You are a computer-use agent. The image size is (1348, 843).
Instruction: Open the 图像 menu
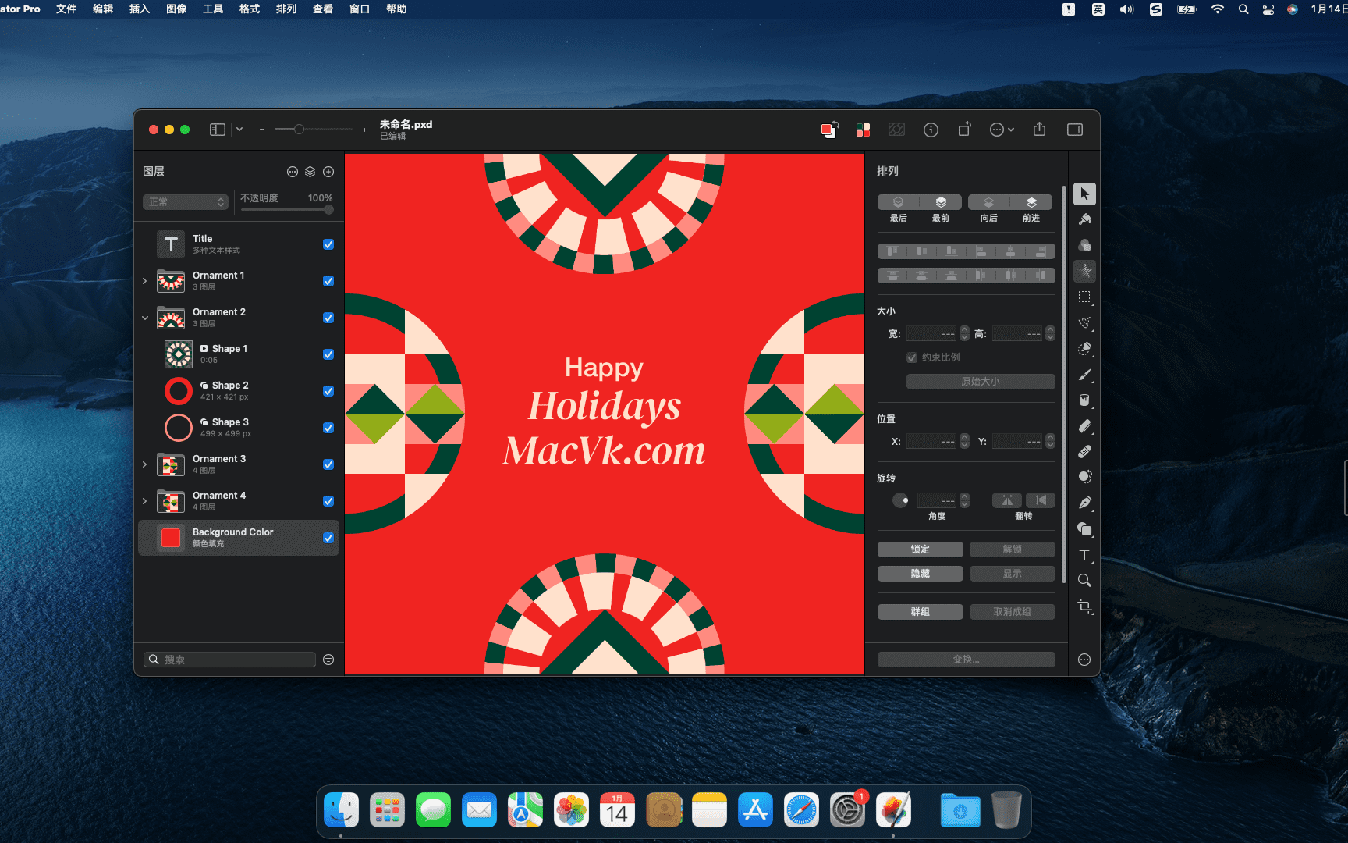point(176,9)
